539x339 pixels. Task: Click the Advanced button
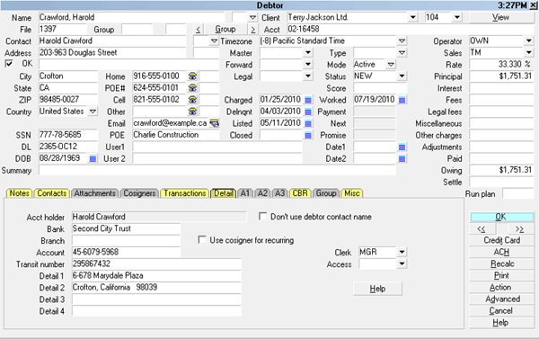501,299
